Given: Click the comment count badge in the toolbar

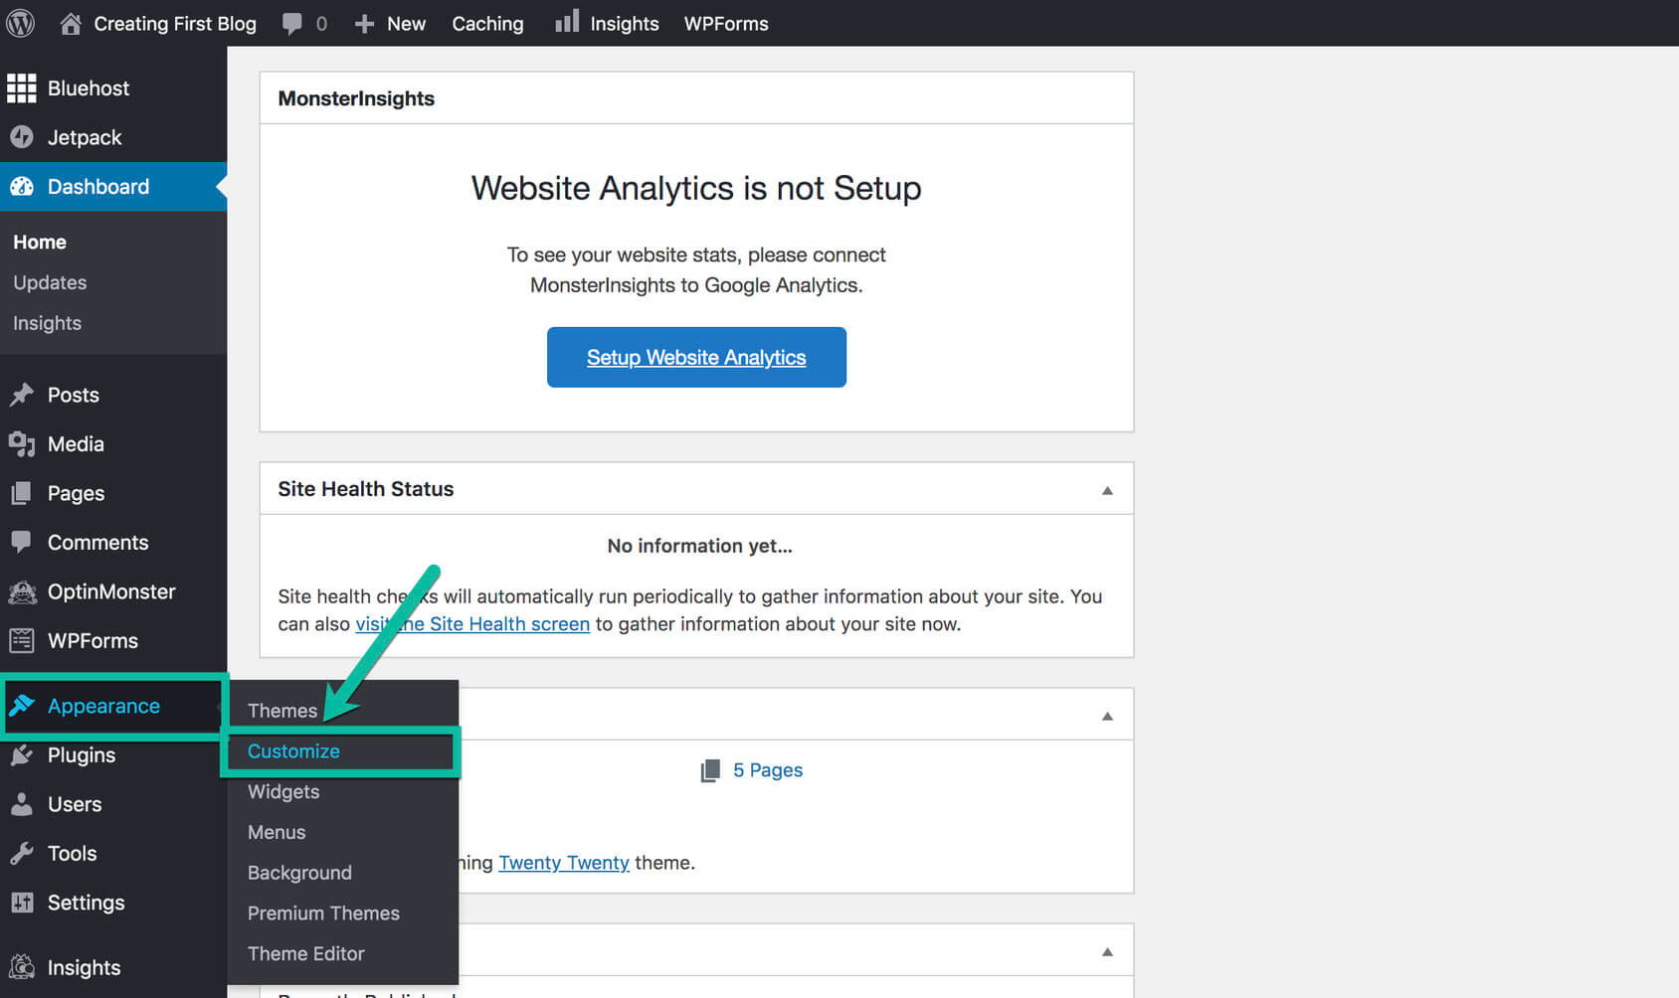Looking at the screenshot, I should (305, 22).
